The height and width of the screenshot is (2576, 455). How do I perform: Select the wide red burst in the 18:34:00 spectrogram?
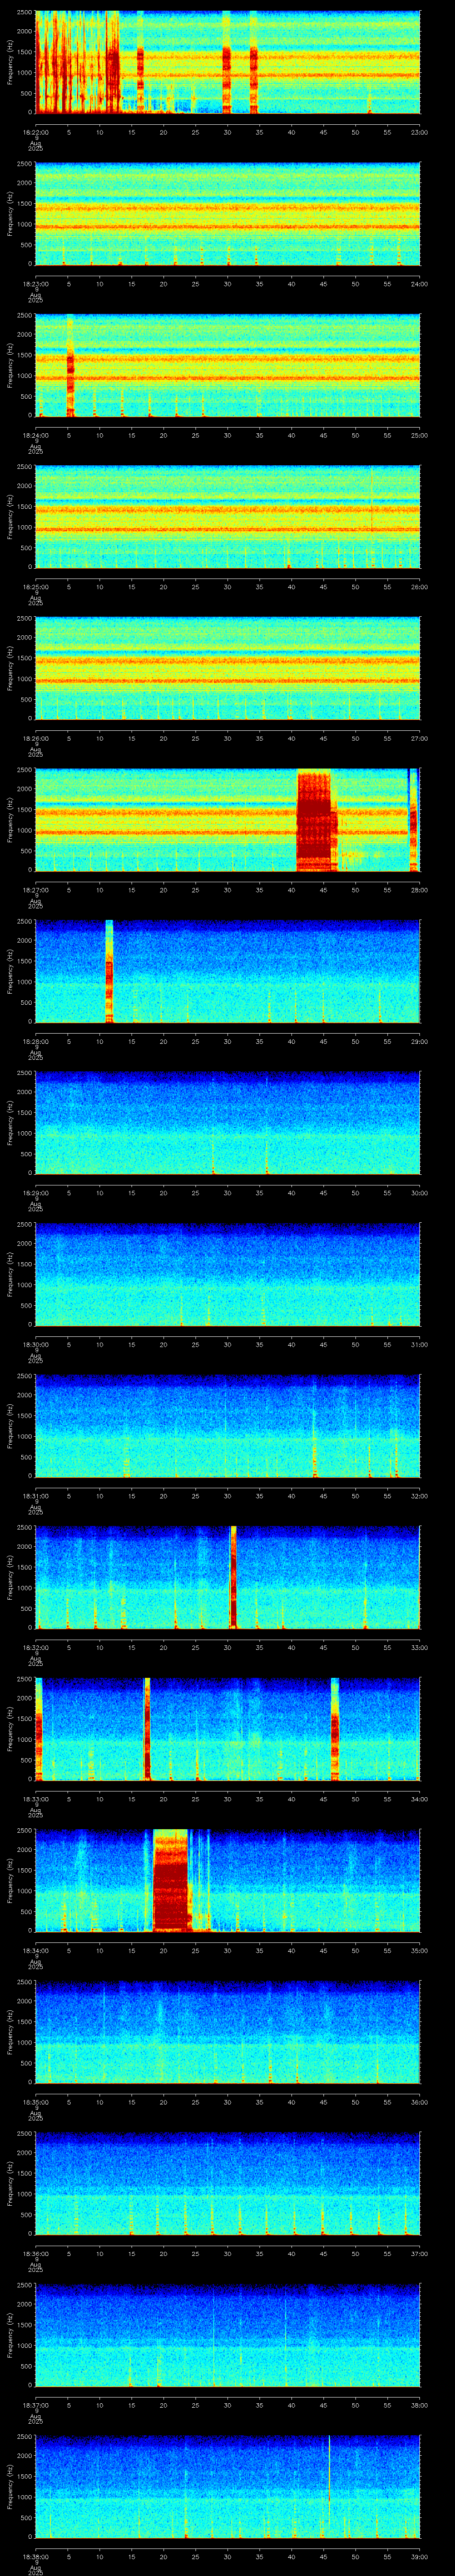pos(171,1880)
